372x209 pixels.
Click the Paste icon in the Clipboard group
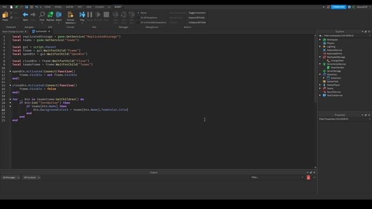click(x=5, y=15)
